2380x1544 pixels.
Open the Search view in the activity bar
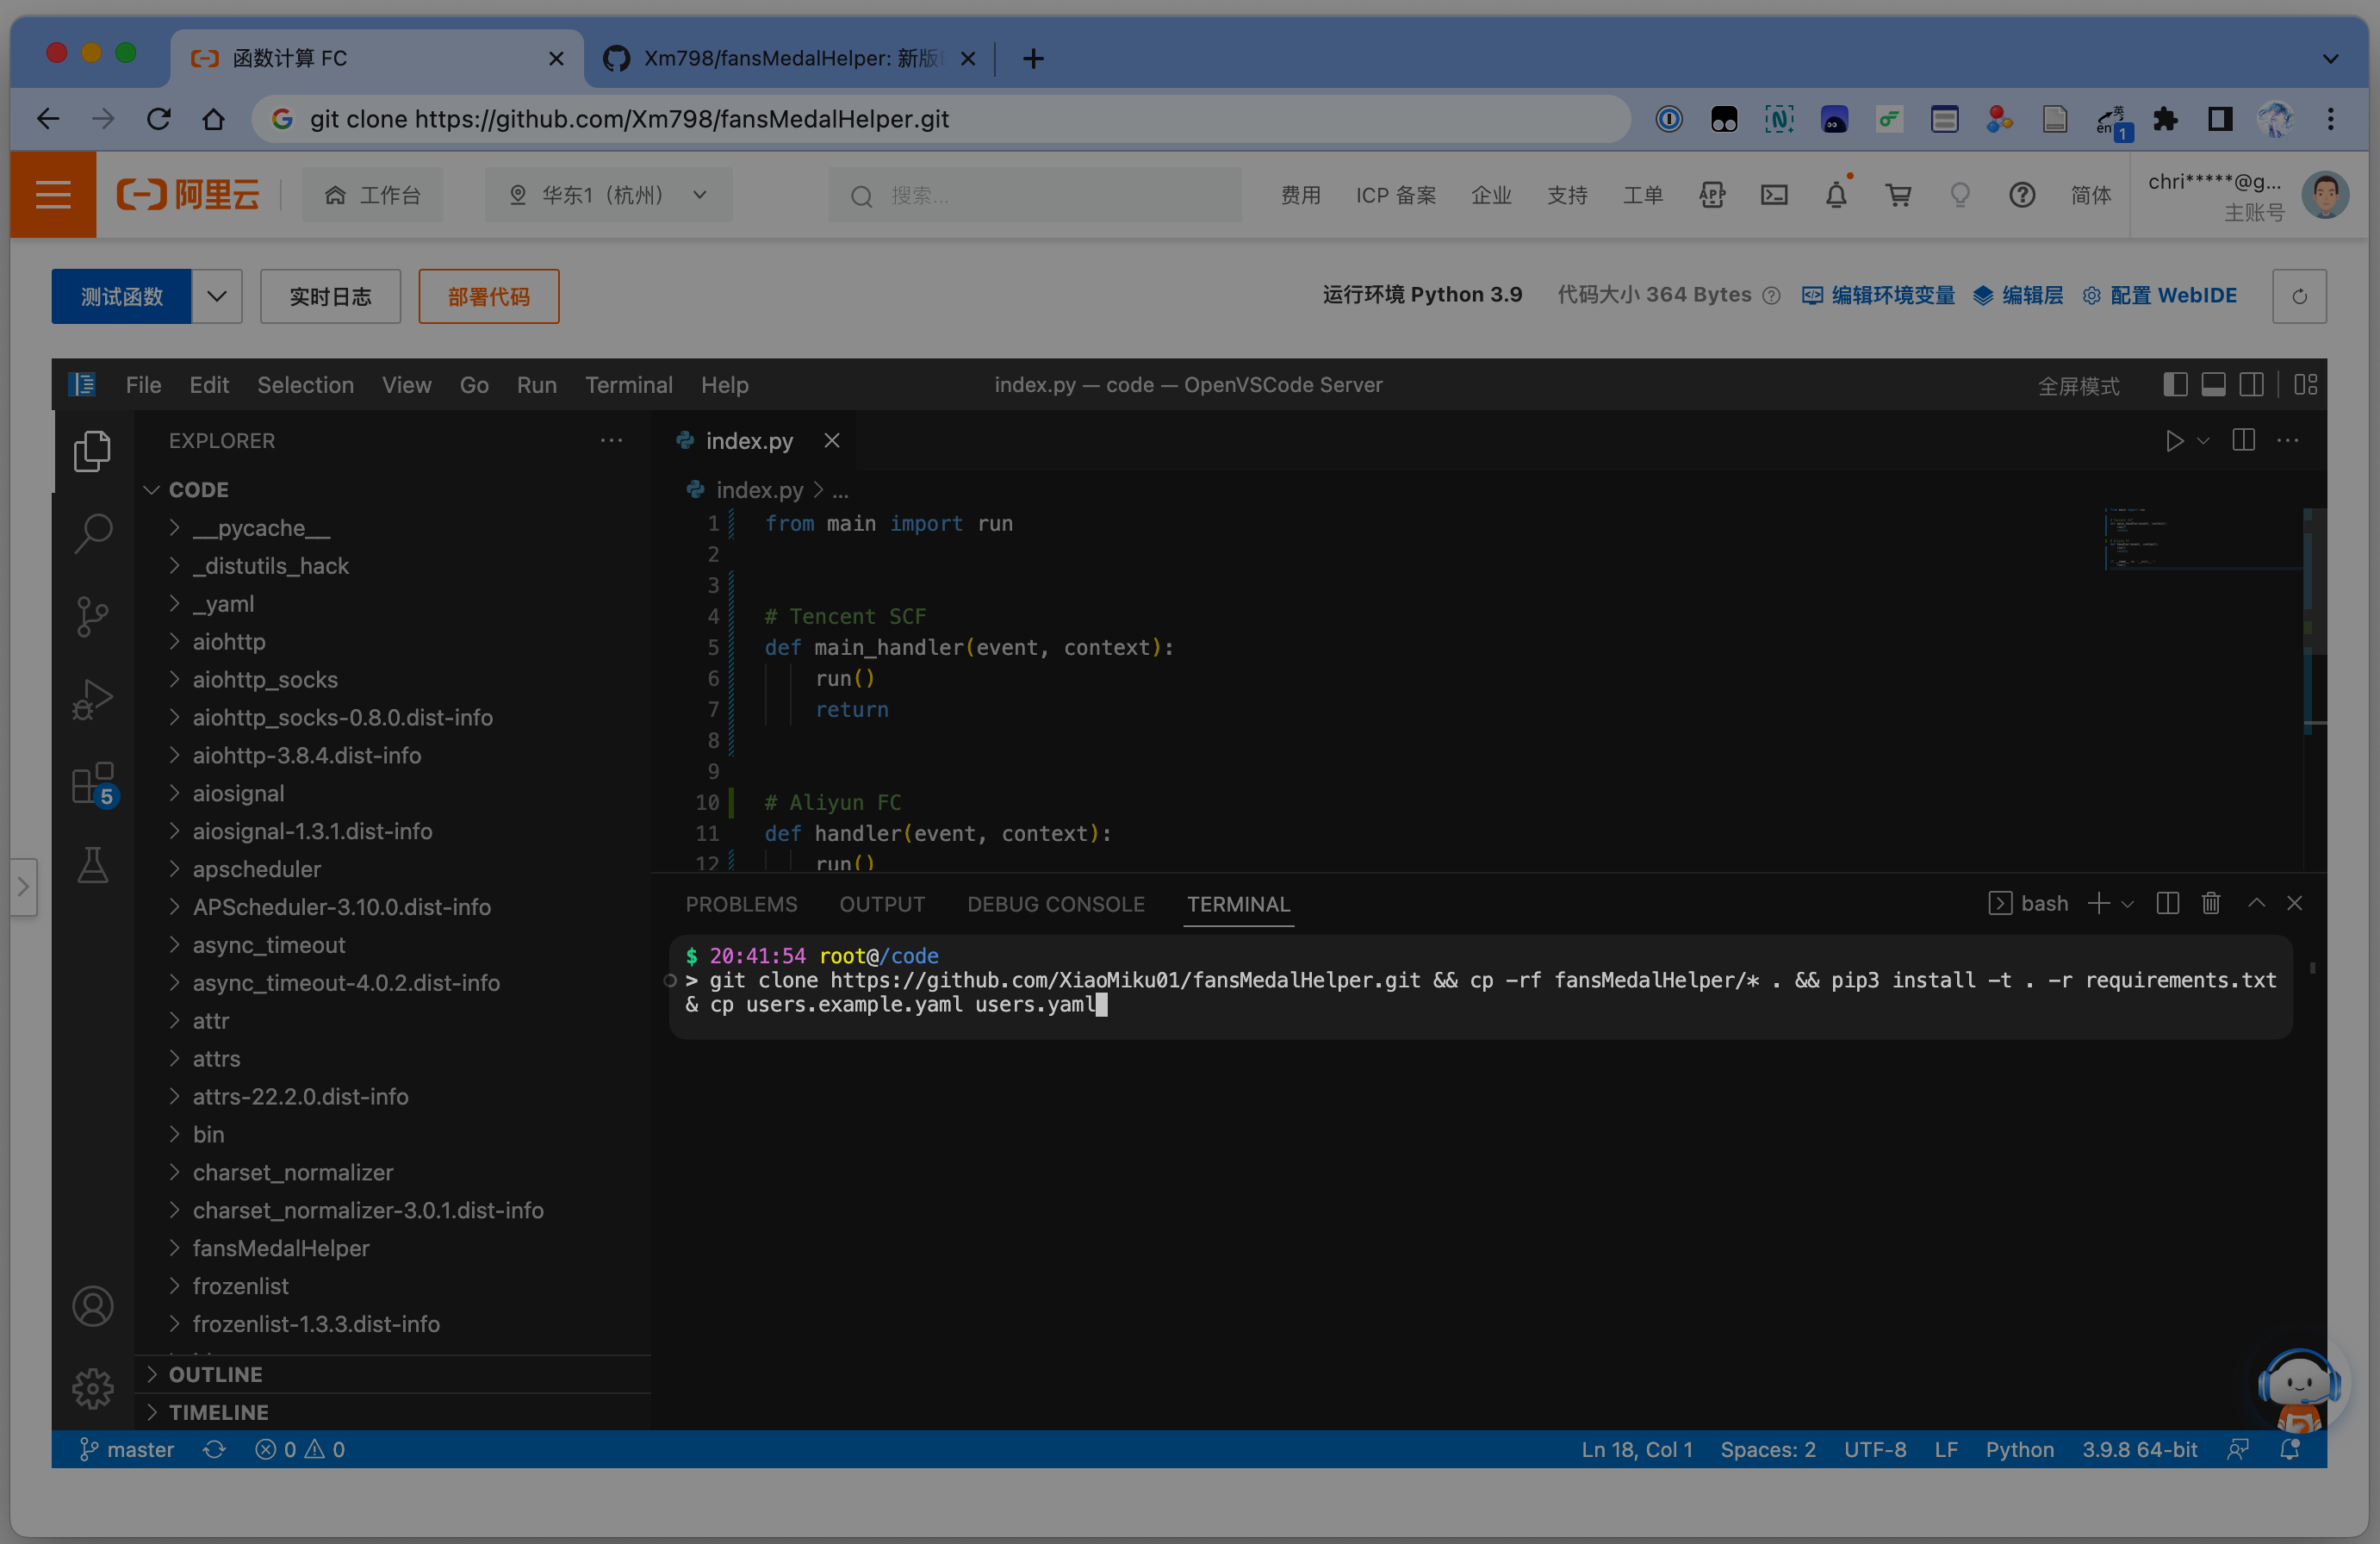92,533
